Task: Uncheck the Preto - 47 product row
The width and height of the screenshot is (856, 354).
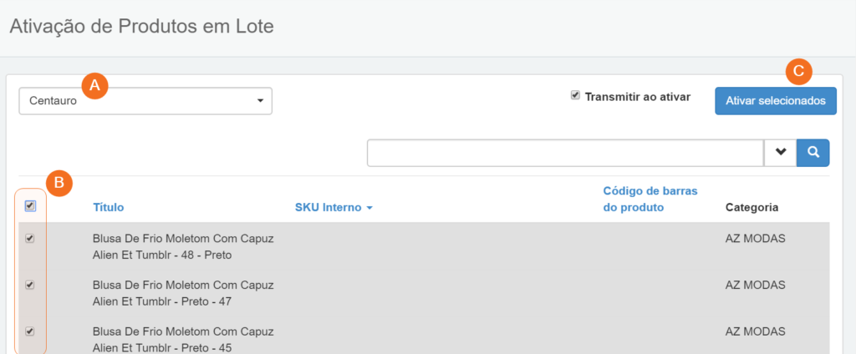Action: (30, 285)
